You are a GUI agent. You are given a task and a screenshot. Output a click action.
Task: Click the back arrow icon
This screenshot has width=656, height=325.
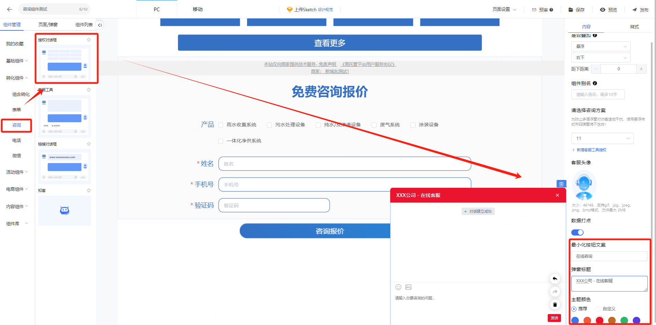pyautogui.click(x=10, y=9)
